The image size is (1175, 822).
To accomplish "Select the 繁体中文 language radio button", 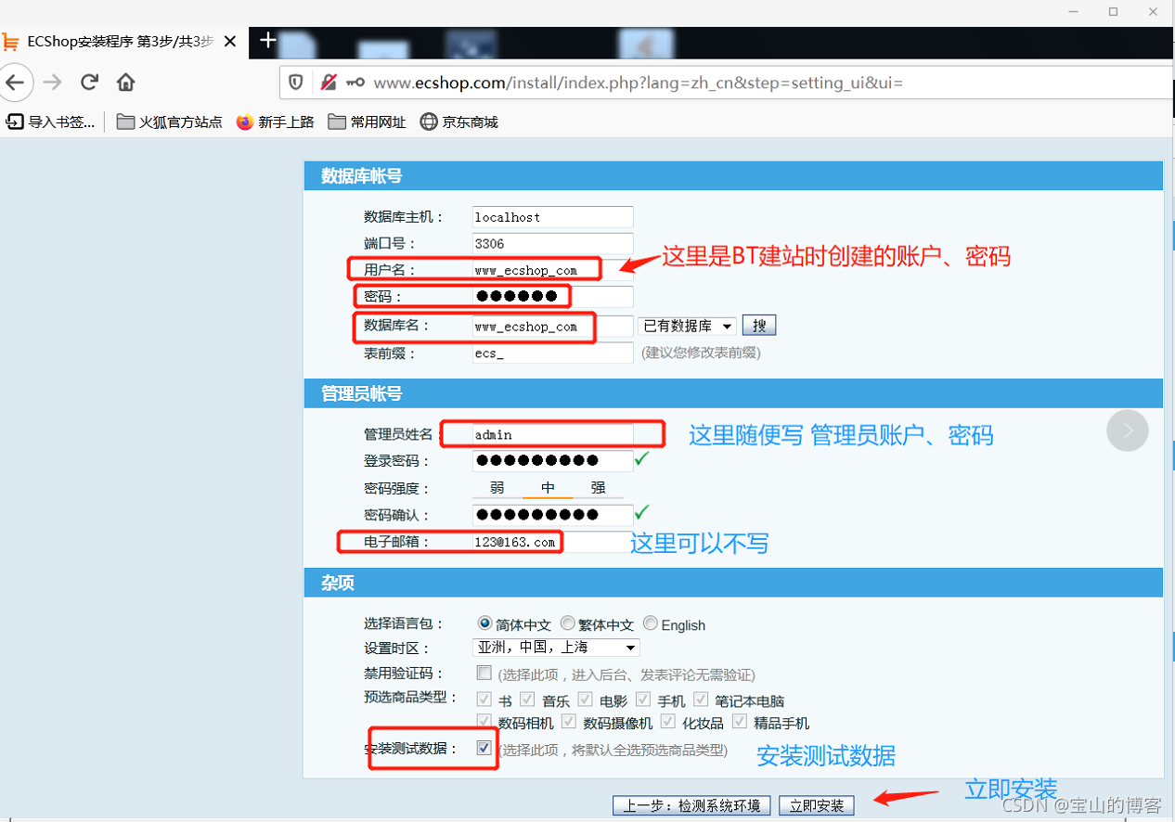I will coord(568,624).
